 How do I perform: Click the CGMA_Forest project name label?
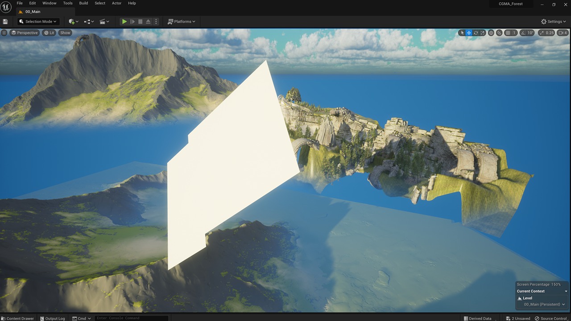511,4
